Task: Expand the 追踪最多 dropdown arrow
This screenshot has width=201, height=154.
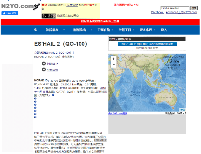Action: click(64, 30)
